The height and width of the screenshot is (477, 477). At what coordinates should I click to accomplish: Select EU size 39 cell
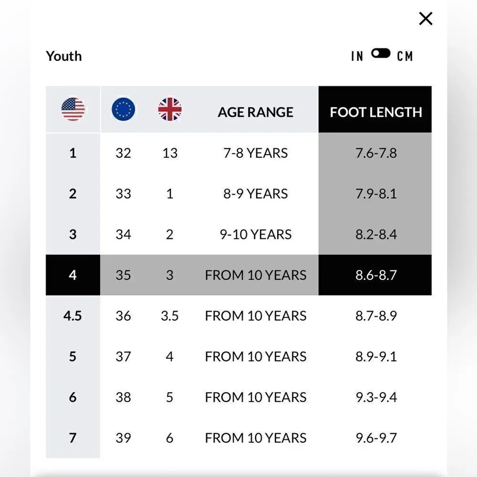[x=123, y=438]
